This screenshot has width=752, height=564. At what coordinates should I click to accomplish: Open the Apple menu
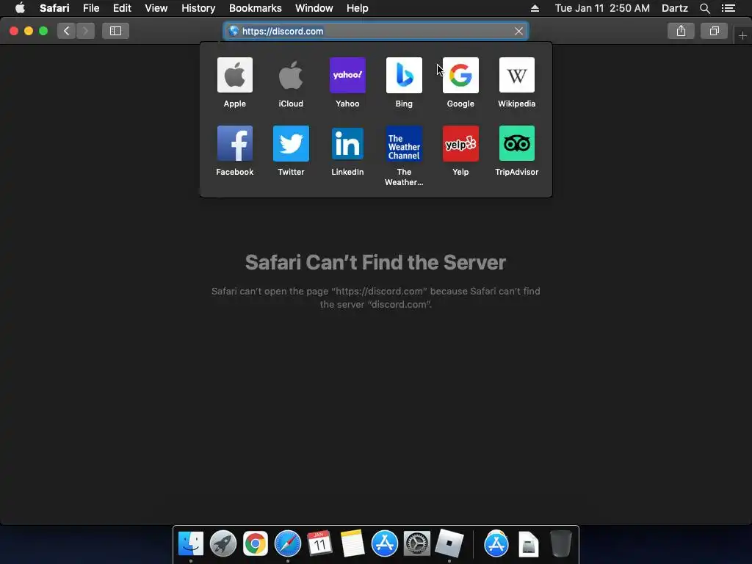[x=20, y=8]
